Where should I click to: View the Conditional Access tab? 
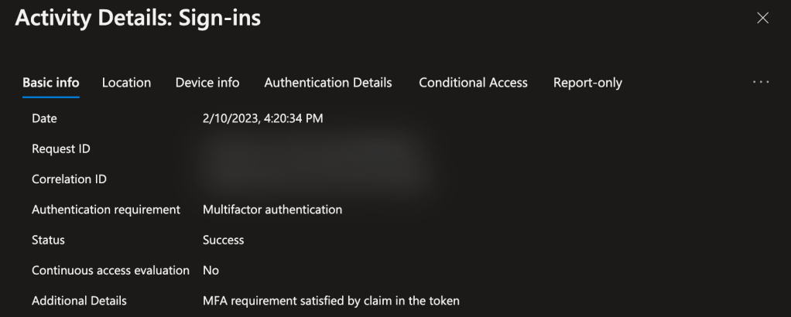coord(473,83)
